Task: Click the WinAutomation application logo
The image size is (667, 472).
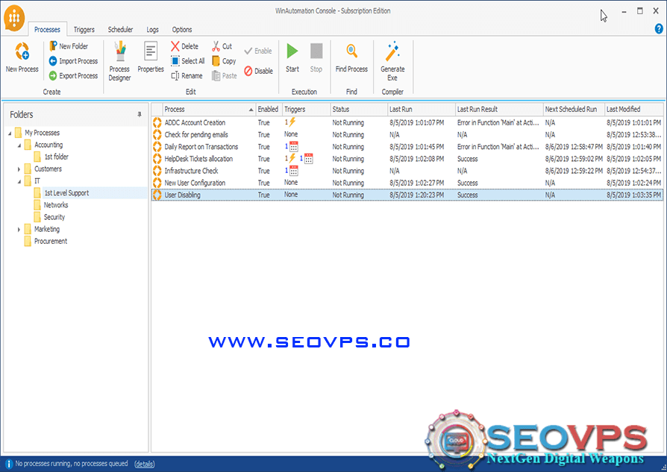Action: tap(14, 18)
